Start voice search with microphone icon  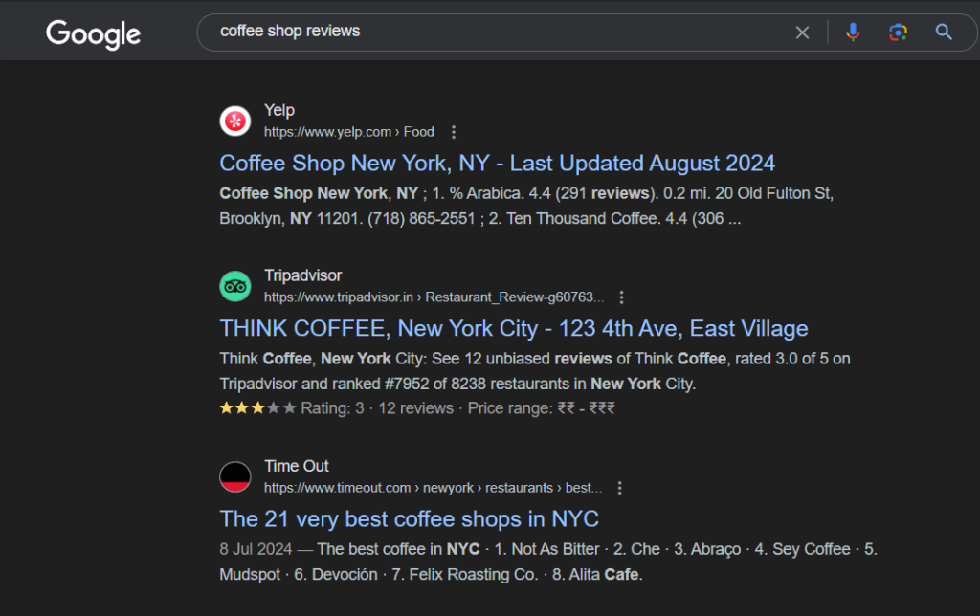pos(853,32)
